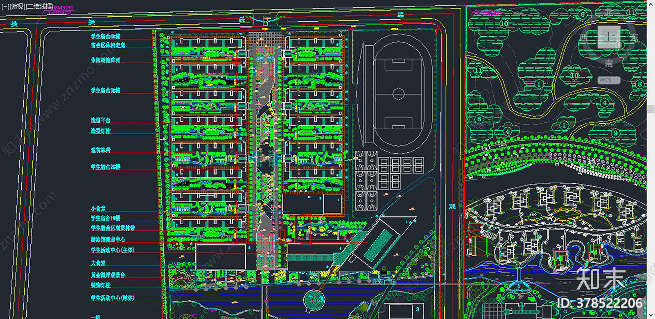The image size is (655, 319).
Task: Select the 大食堂 annotation label
Action: coord(98,263)
